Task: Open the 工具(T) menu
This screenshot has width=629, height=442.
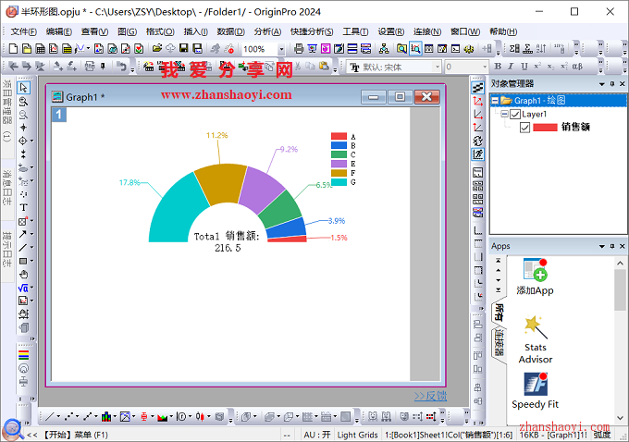Action: 355,31
